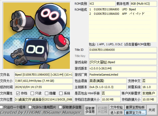Click the 载体性质 8GB (Multi-XCI) field

coord(143,4)
